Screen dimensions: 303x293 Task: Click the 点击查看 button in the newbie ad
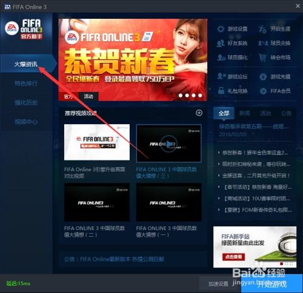click(x=233, y=257)
